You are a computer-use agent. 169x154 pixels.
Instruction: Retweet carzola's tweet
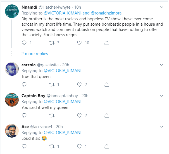click(52, 85)
